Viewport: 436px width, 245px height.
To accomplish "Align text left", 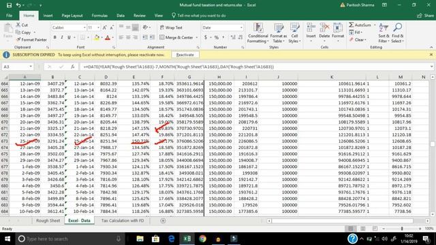I will point(121,37).
